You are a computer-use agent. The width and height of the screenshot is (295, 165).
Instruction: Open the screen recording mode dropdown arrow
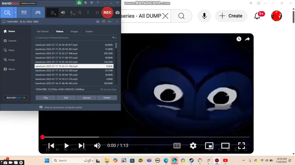(x=15, y=12)
